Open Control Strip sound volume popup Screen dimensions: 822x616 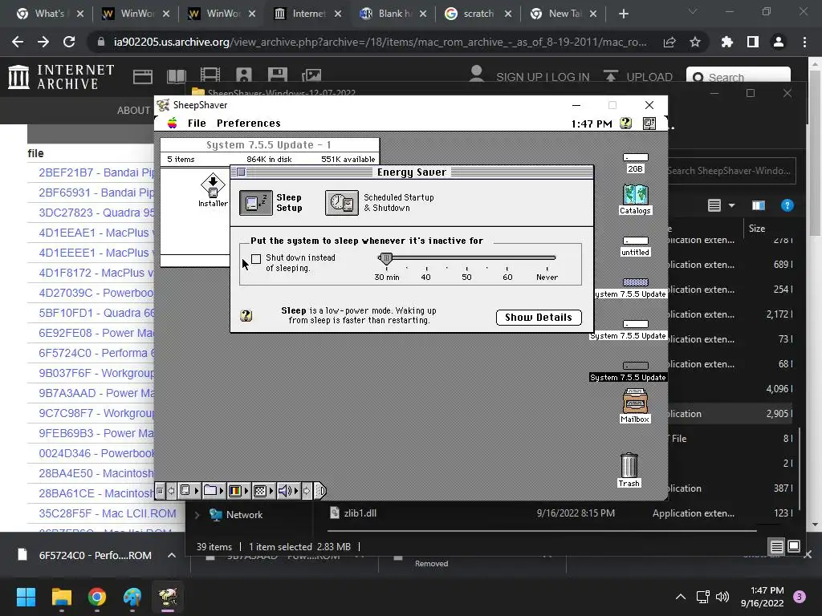point(288,491)
